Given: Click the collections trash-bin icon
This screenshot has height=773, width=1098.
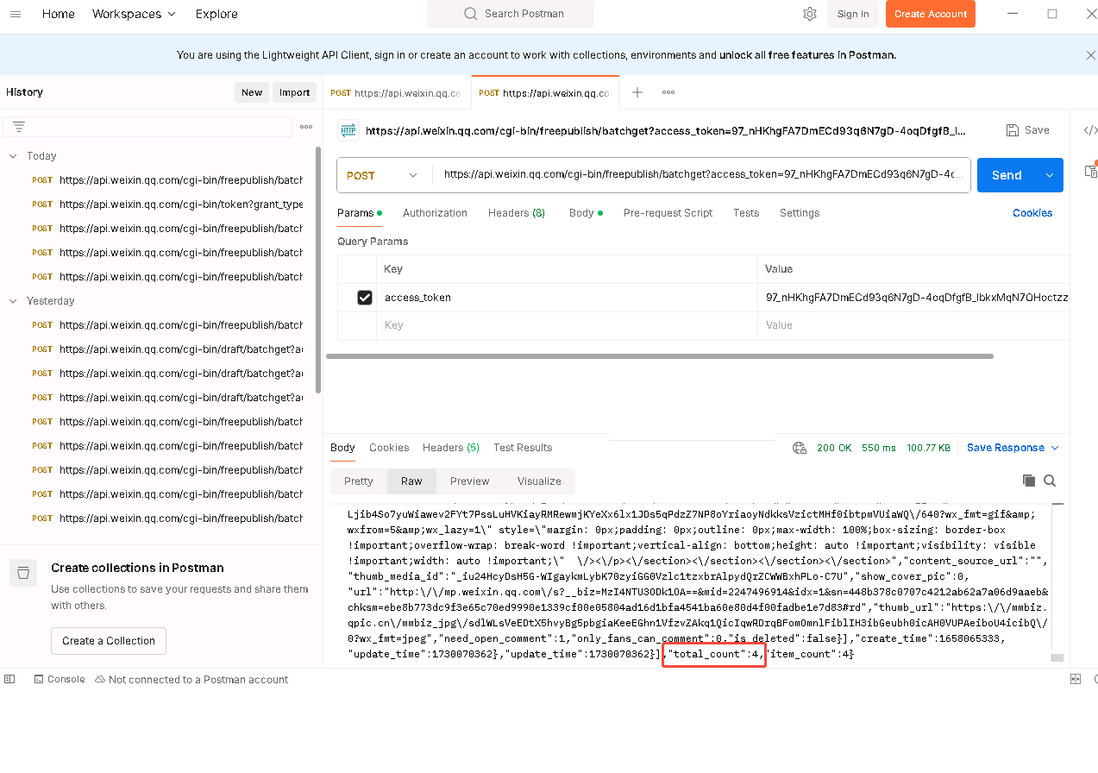Looking at the screenshot, I should pos(23,573).
